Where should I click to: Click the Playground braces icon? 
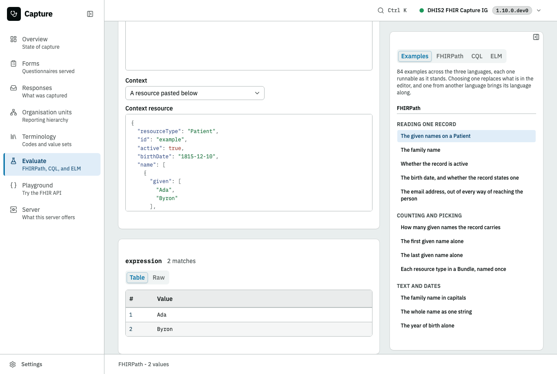point(13,185)
